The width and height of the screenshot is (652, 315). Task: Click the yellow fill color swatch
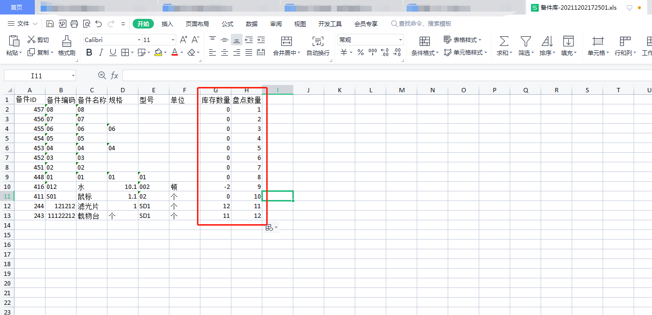pos(158,53)
